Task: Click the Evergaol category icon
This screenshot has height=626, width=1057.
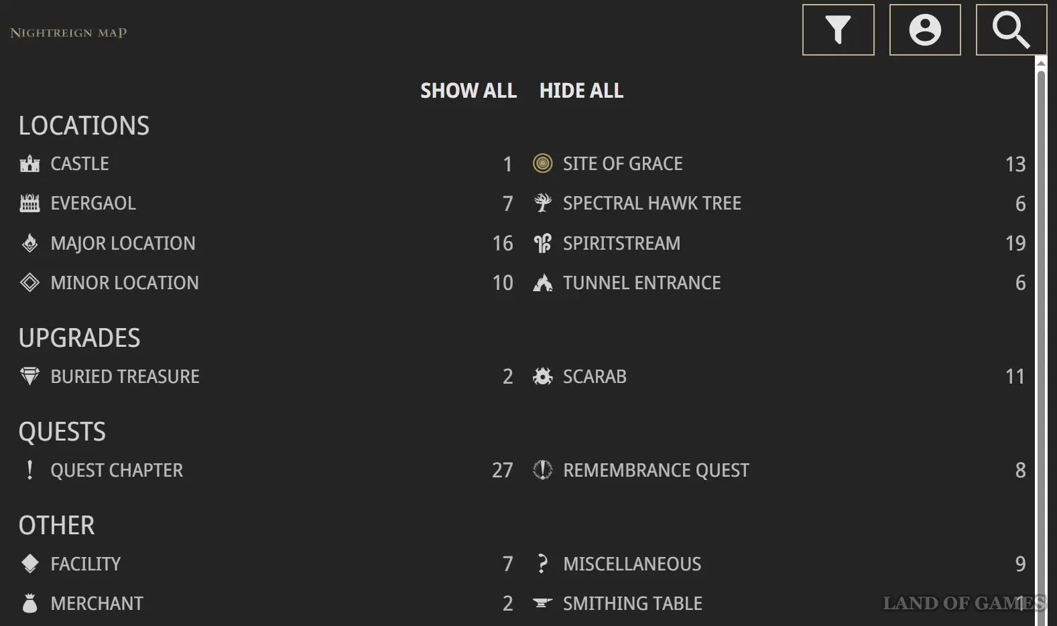Action: click(x=29, y=203)
